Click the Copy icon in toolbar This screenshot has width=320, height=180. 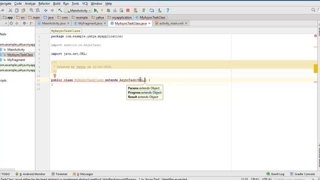pos(17,10)
